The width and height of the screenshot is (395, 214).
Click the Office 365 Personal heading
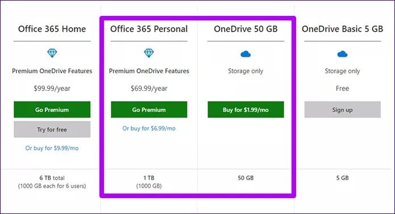click(149, 29)
